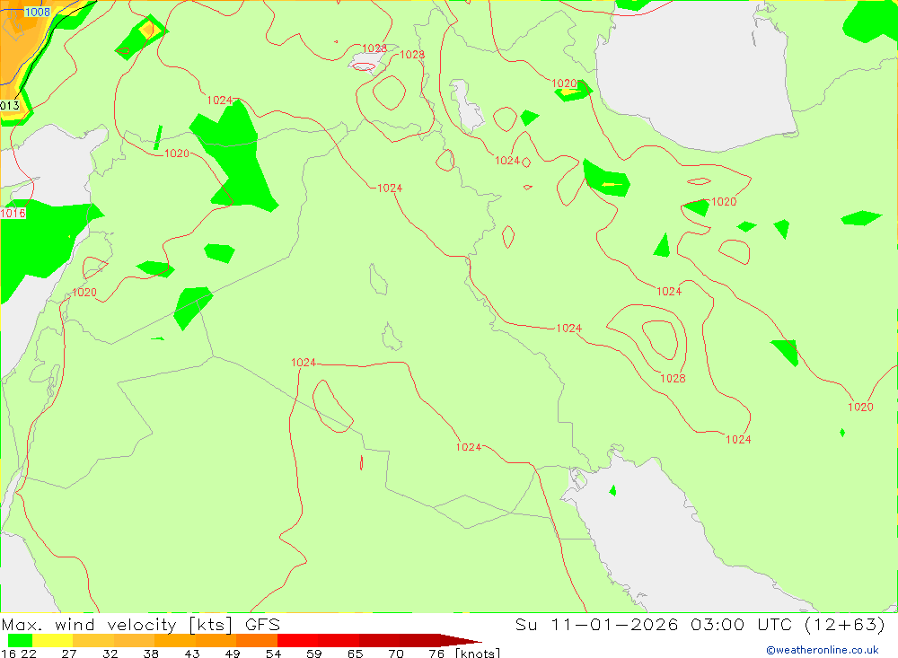Click the legend value '49'

click(x=233, y=654)
